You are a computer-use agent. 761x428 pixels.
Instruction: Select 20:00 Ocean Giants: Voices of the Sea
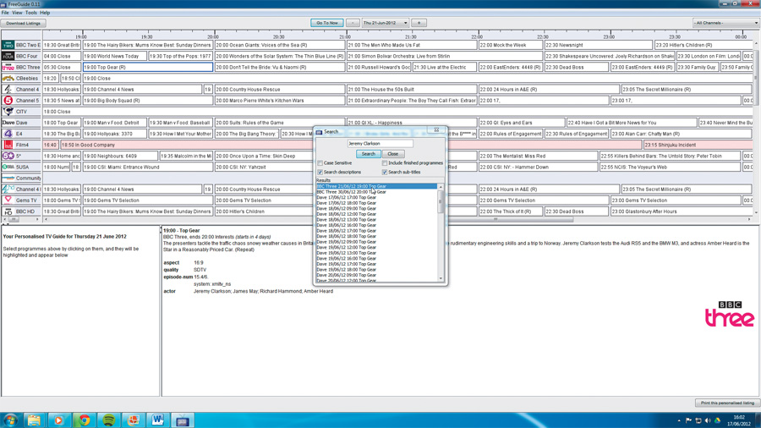[x=280, y=45]
